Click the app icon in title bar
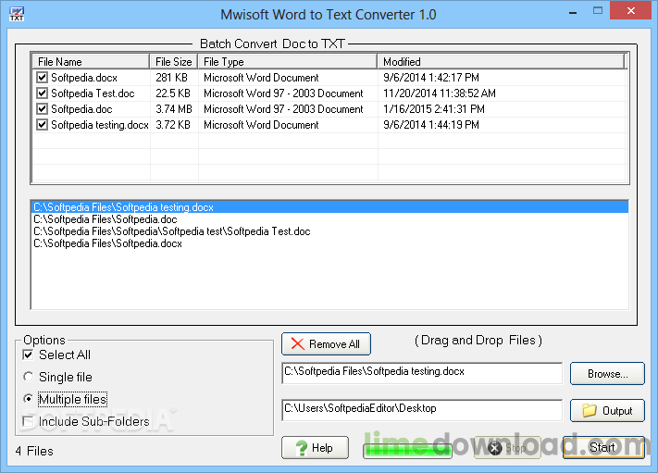The height and width of the screenshot is (473, 658). coord(16,14)
